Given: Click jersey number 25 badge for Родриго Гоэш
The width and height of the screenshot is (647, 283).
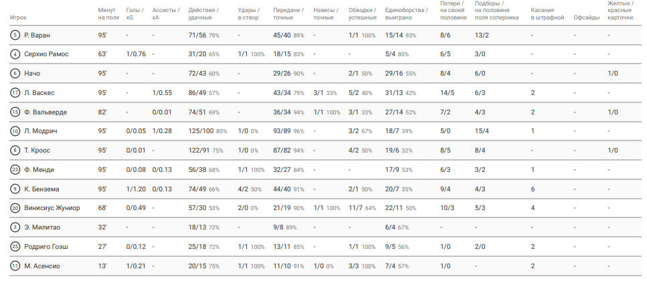Looking at the screenshot, I should [x=15, y=247].
